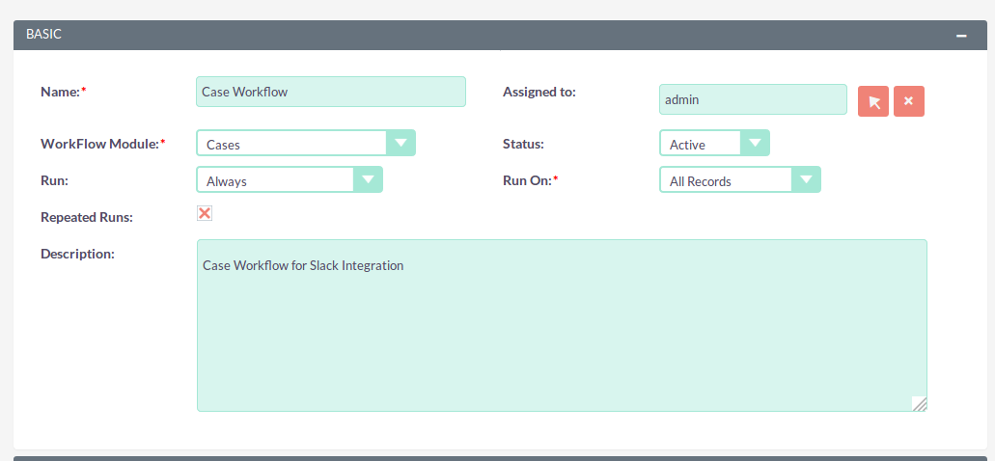The image size is (995, 461).
Task: Open user picker arrow button beside admin
Action: [873, 101]
